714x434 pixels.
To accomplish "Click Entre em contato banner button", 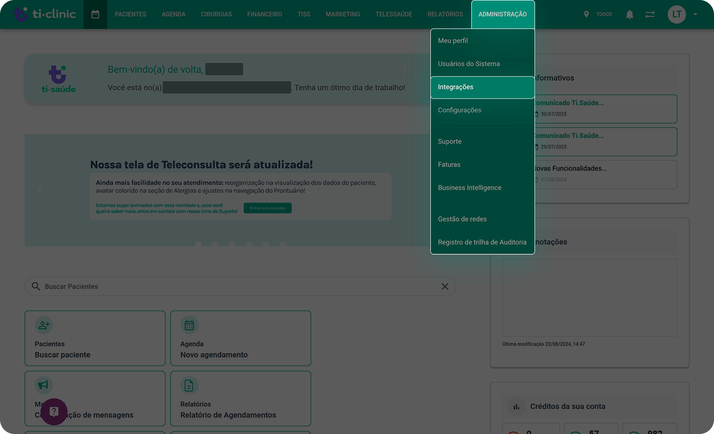I will coord(267,208).
